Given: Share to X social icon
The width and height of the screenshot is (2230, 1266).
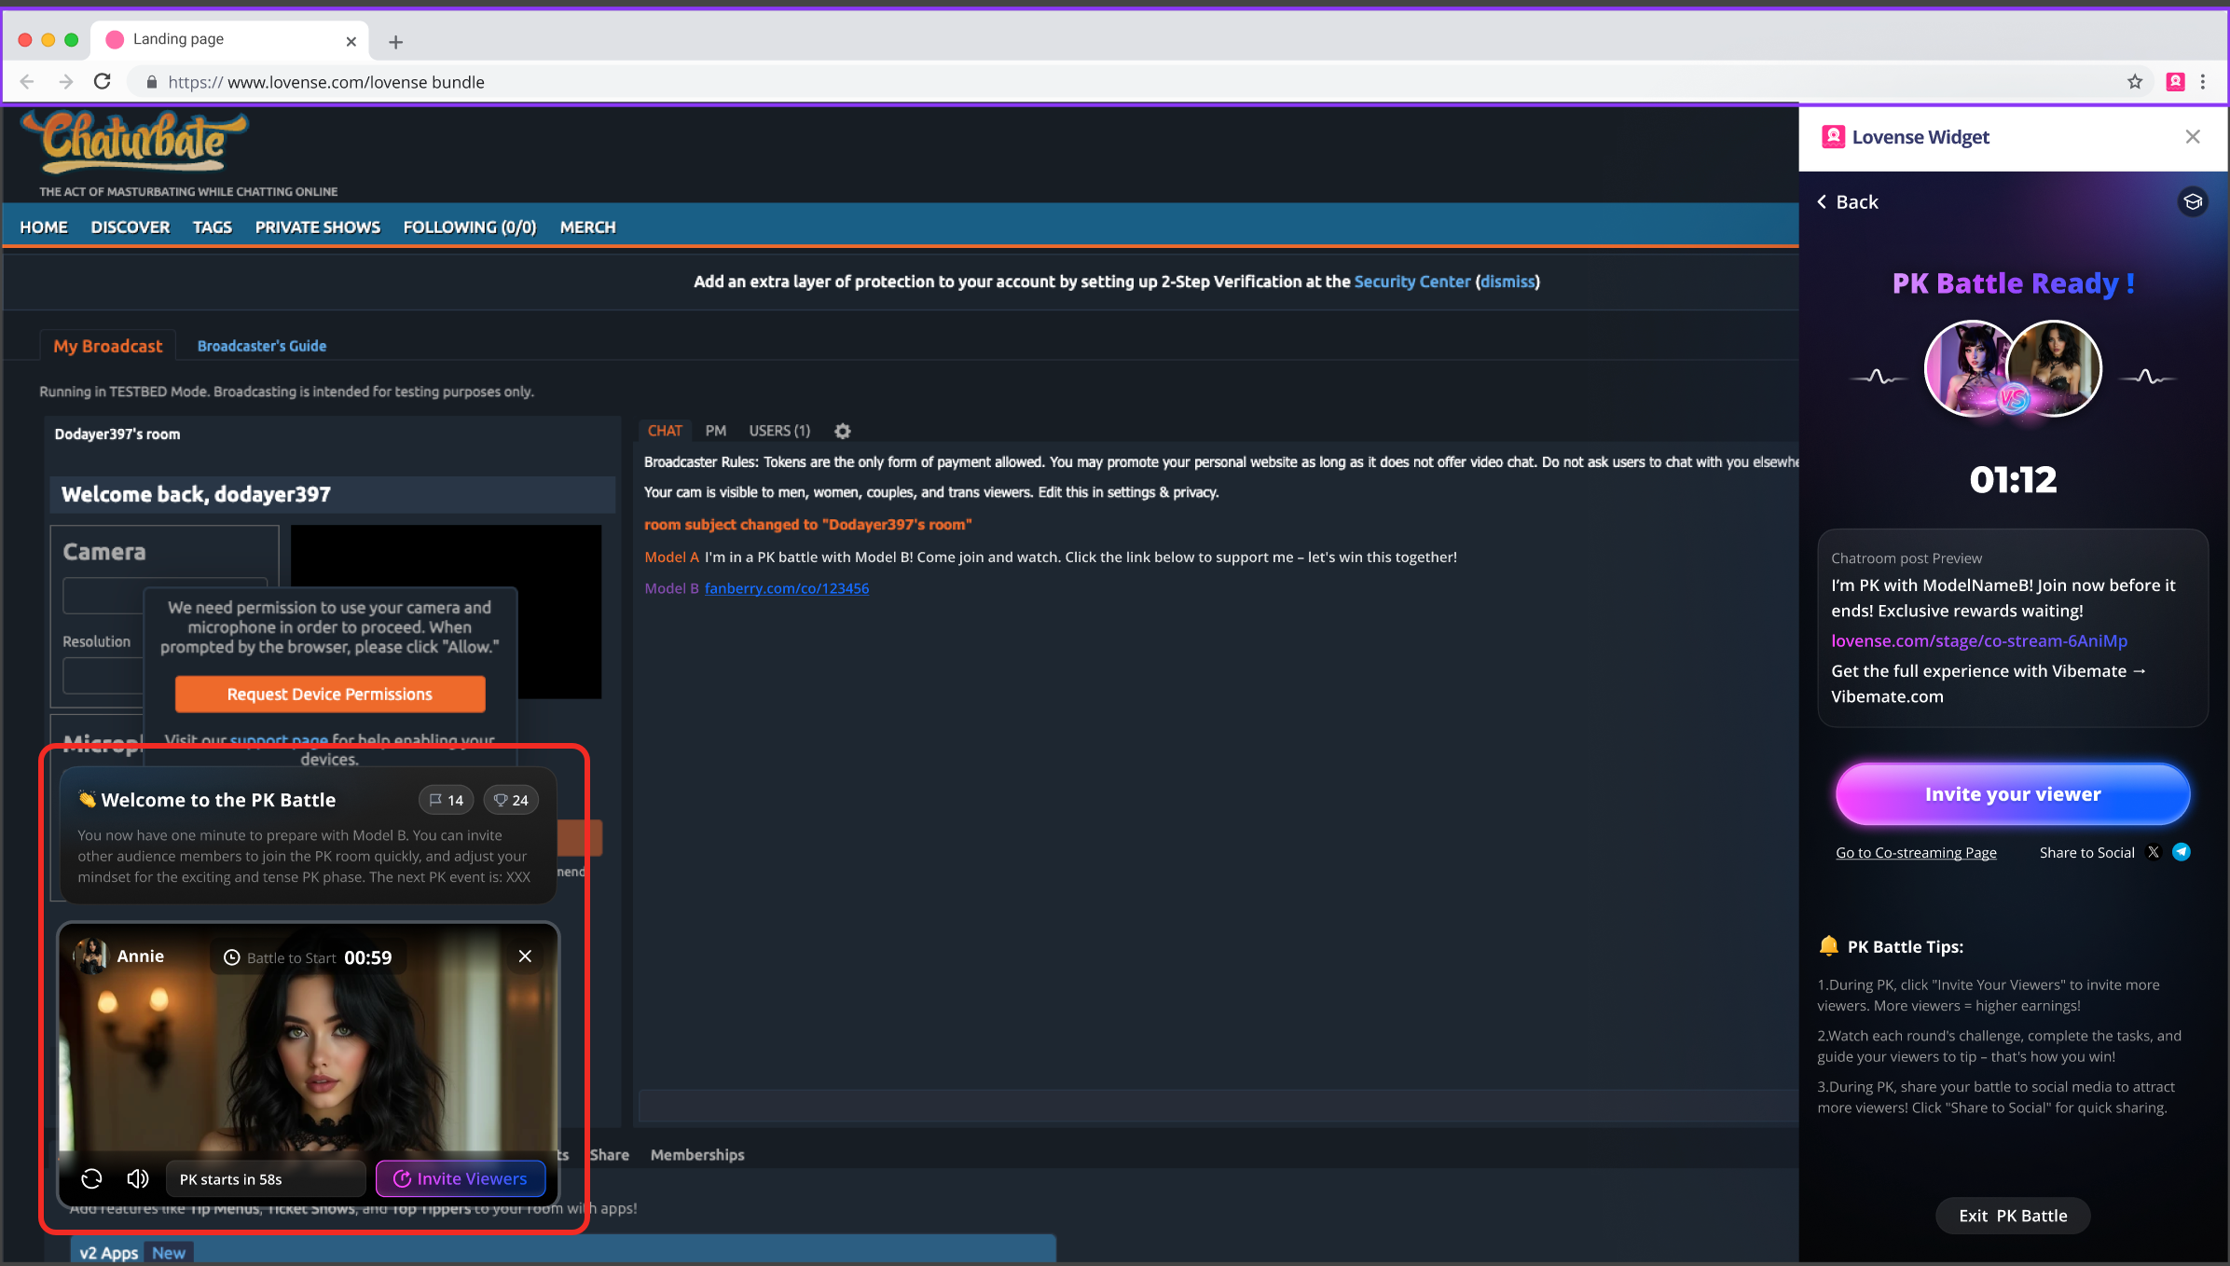Looking at the screenshot, I should pyautogui.click(x=2153, y=852).
